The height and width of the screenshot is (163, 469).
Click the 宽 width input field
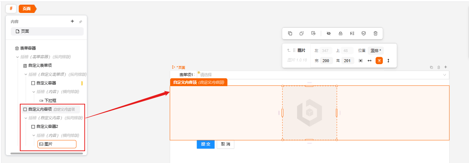pos(326,61)
